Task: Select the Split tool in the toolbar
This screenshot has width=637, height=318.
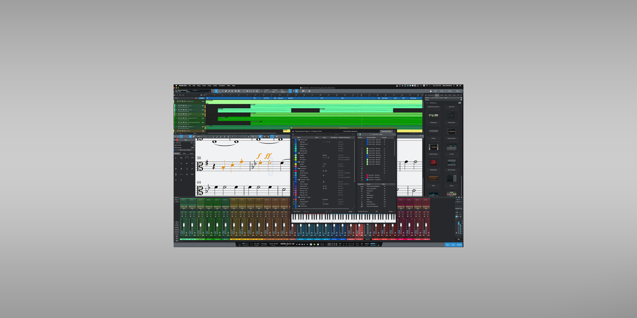Action: (223, 91)
